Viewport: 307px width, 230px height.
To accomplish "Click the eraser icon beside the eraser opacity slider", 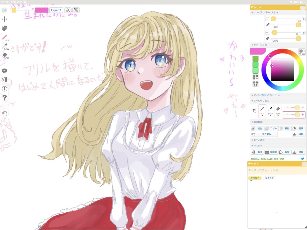I will coord(268,38).
